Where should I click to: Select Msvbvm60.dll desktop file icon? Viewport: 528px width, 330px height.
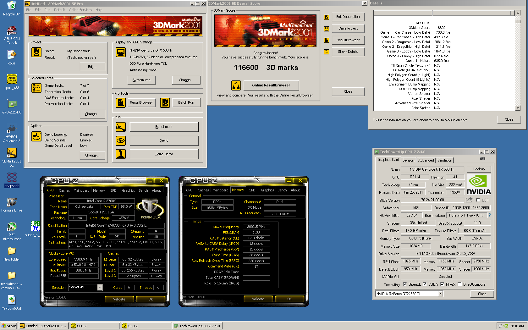pyautogui.click(x=12, y=302)
